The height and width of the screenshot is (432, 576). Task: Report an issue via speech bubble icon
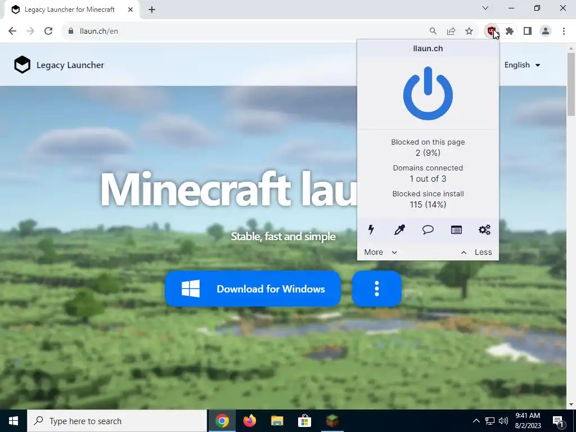pos(427,230)
